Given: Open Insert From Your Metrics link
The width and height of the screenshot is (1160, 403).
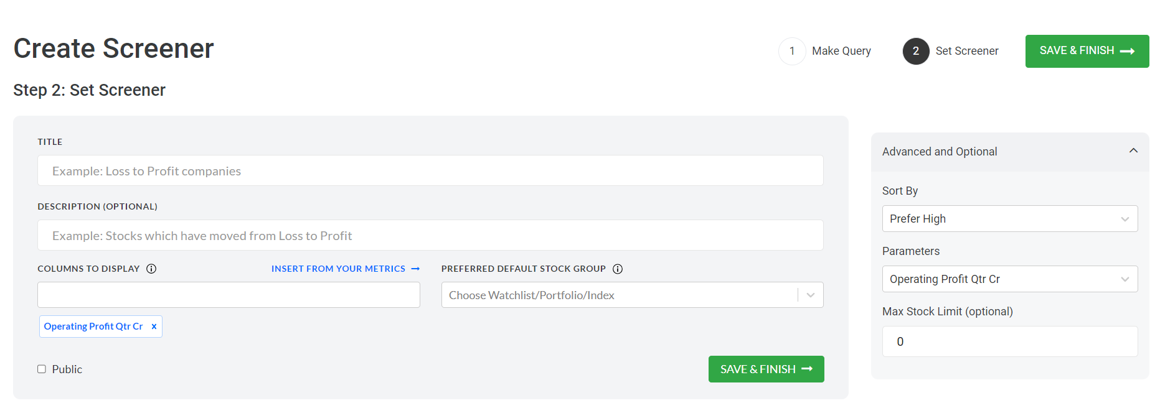Looking at the screenshot, I should [x=338, y=269].
